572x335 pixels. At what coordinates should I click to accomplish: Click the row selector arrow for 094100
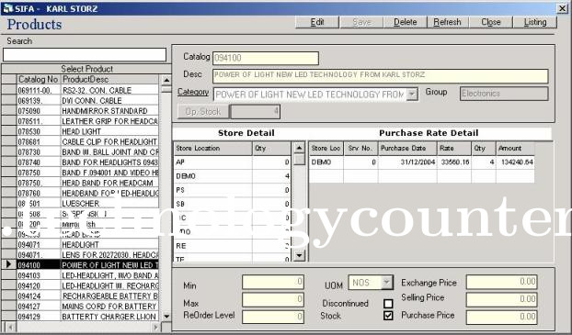pyautogui.click(x=9, y=264)
